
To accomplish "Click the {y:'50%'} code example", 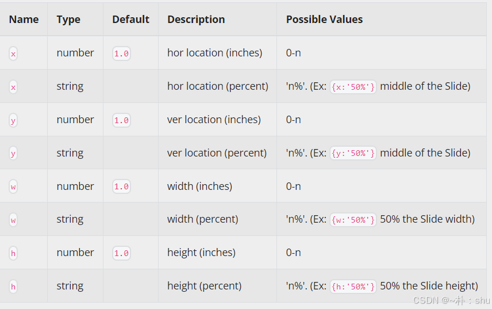I will [x=353, y=153].
